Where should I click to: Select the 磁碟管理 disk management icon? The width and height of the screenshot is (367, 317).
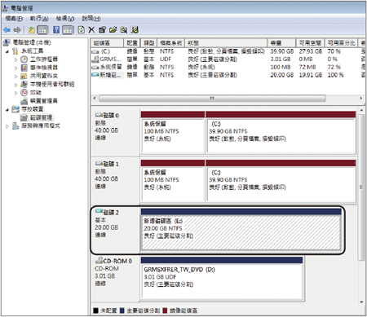[24, 117]
